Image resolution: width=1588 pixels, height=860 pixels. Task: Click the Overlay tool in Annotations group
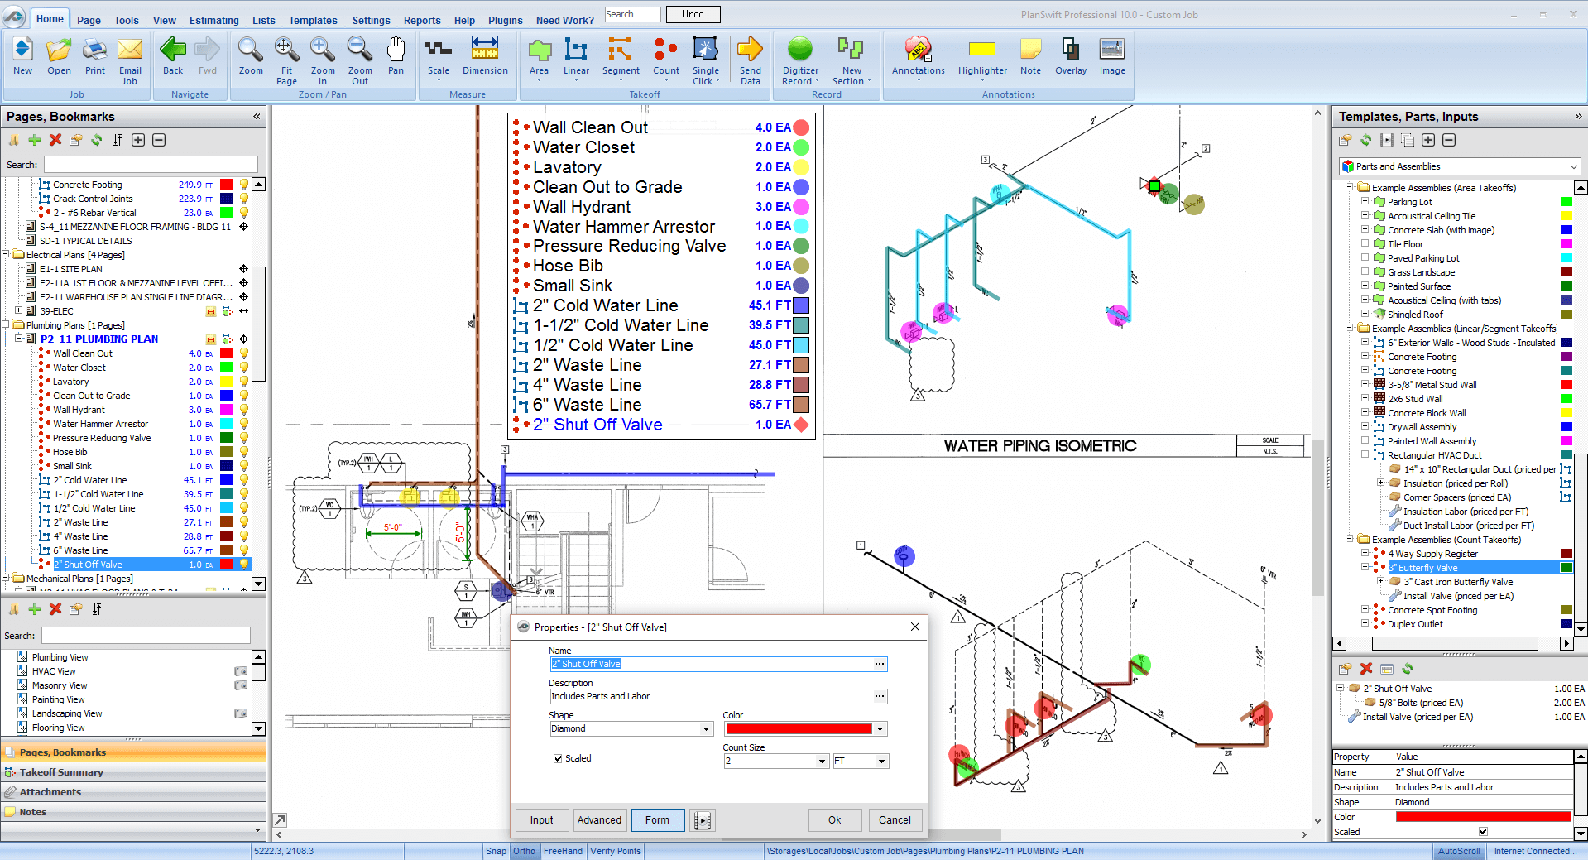(x=1070, y=58)
